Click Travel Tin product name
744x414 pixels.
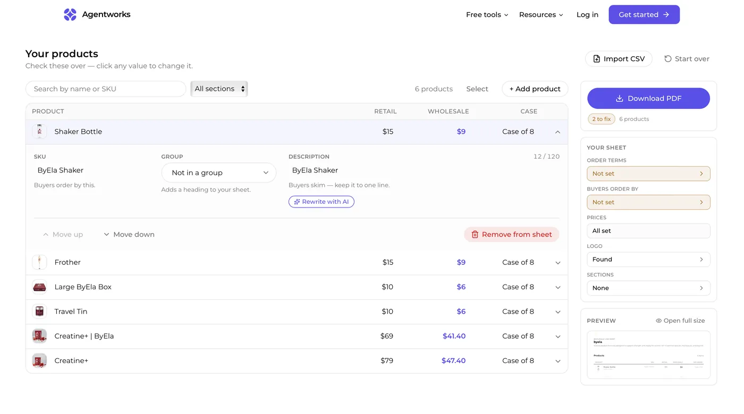pyautogui.click(x=71, y=312)
